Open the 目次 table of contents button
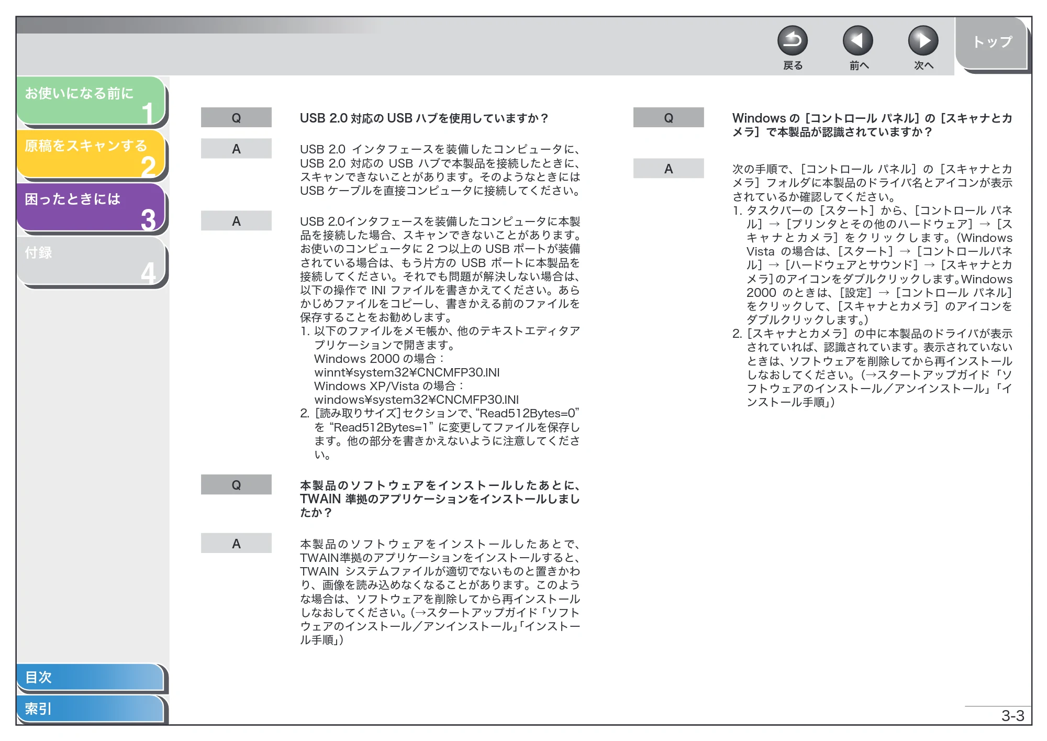The image size is (1047, 741). click(x=90, y=677)
